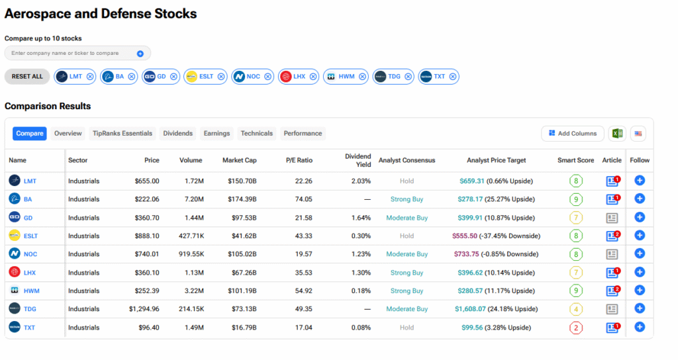This screenshot has height=360, width=678.
Task: Remove BA chip from comparison
Action: click(132, 77)
